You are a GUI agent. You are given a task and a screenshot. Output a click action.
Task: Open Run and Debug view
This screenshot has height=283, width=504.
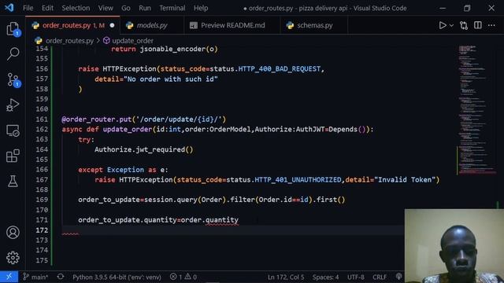click(x=13, y=105)
